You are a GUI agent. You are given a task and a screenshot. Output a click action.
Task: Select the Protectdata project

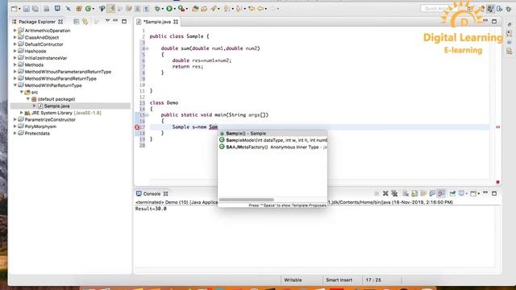[x=37, y=133]
